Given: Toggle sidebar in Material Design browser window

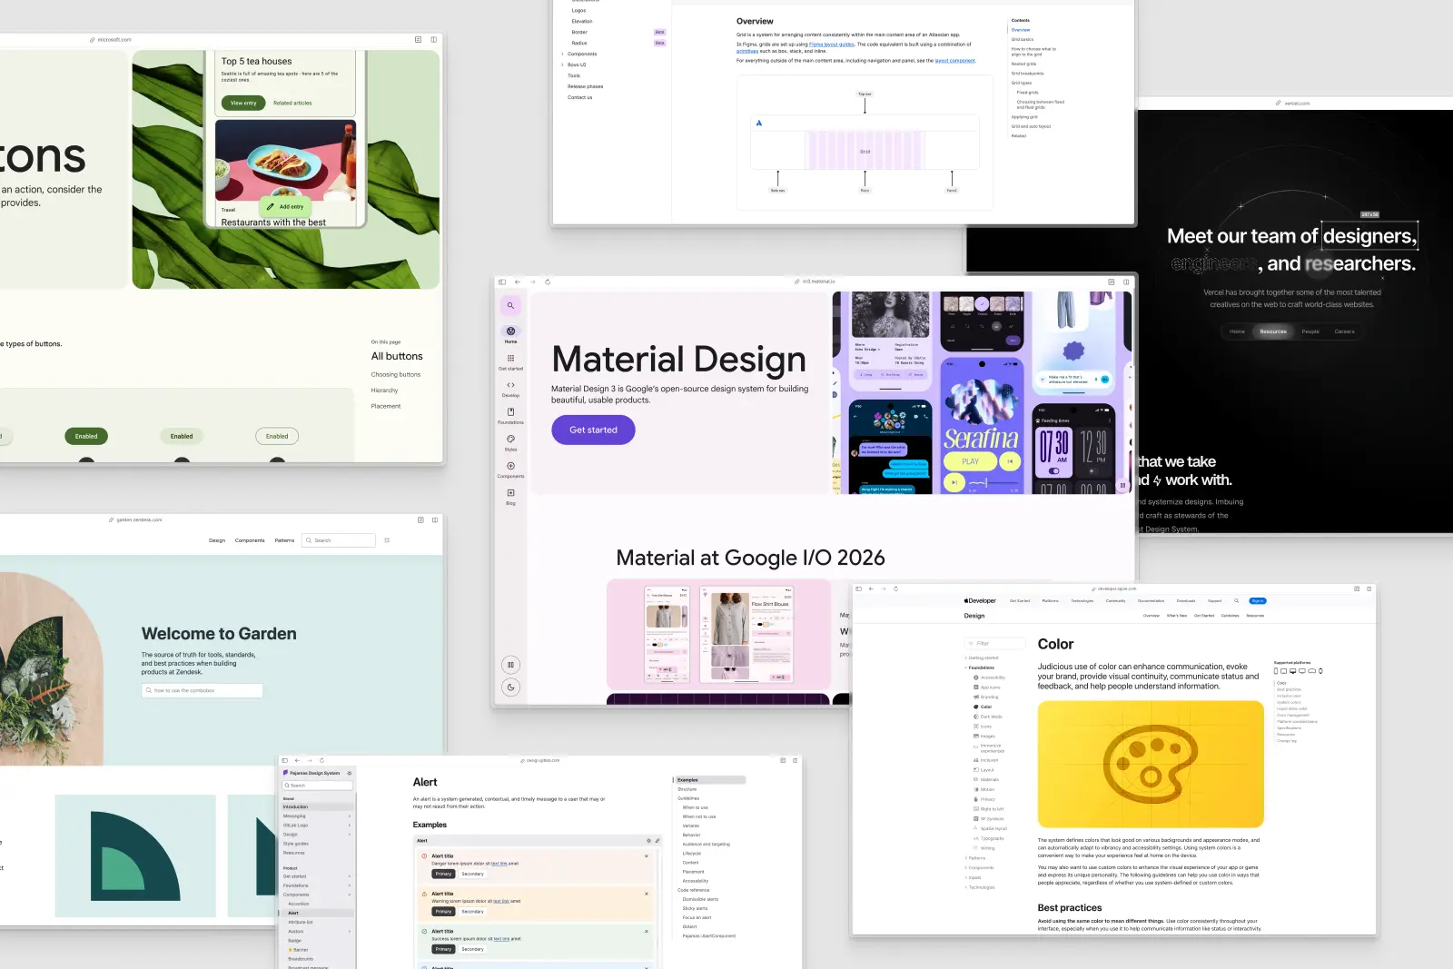Looking at the screenshot, I should point(502,282).
